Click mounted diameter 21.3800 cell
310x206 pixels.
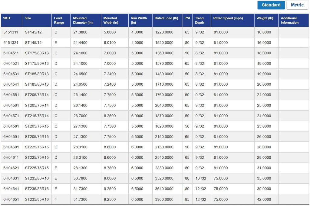pos(86,32)
